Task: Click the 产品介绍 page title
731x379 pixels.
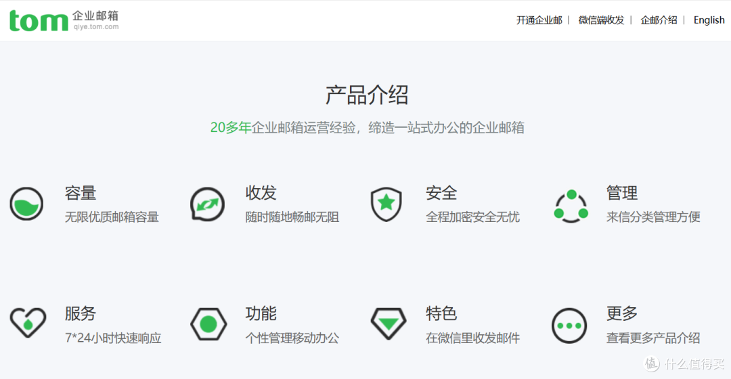Action: point(366,95)
